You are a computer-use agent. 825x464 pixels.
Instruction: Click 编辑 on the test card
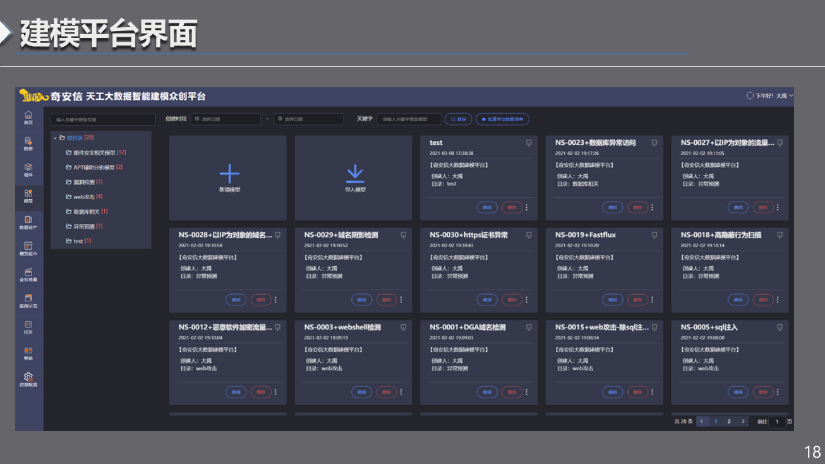[x=487, y=207]
